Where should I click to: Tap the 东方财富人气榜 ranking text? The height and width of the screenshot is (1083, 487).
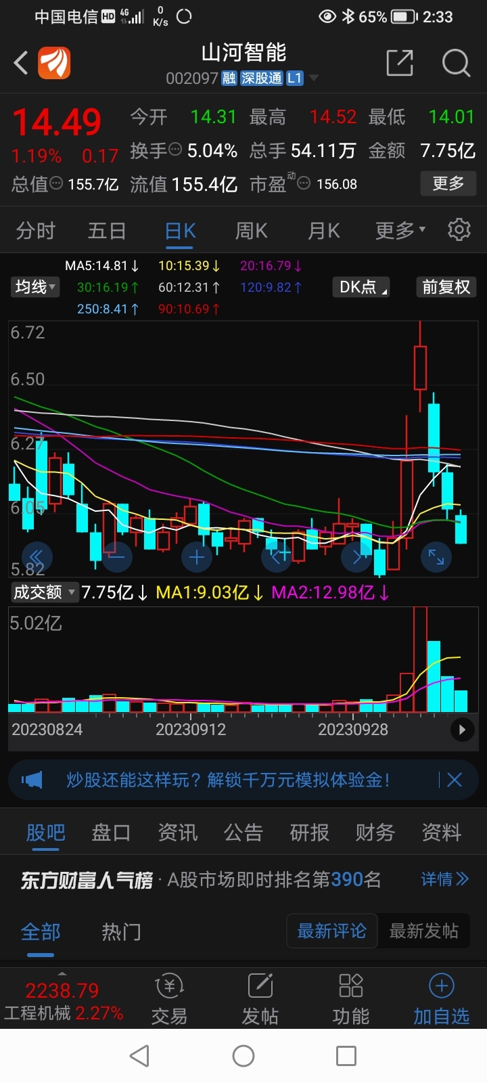87,879
